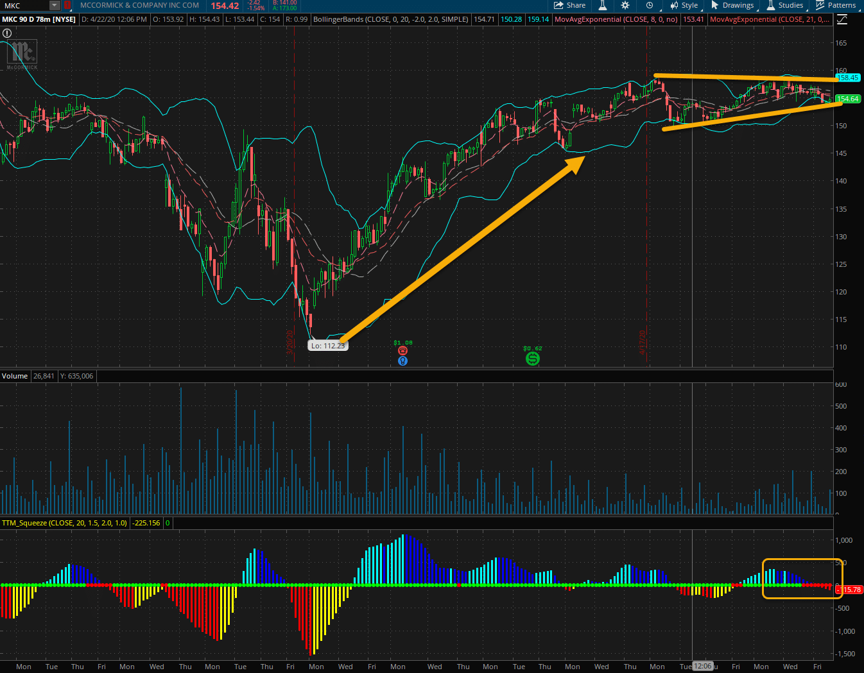
Task: Click the D: 4/22/20 12:06 PM readout
Action: tap(114, 19)
